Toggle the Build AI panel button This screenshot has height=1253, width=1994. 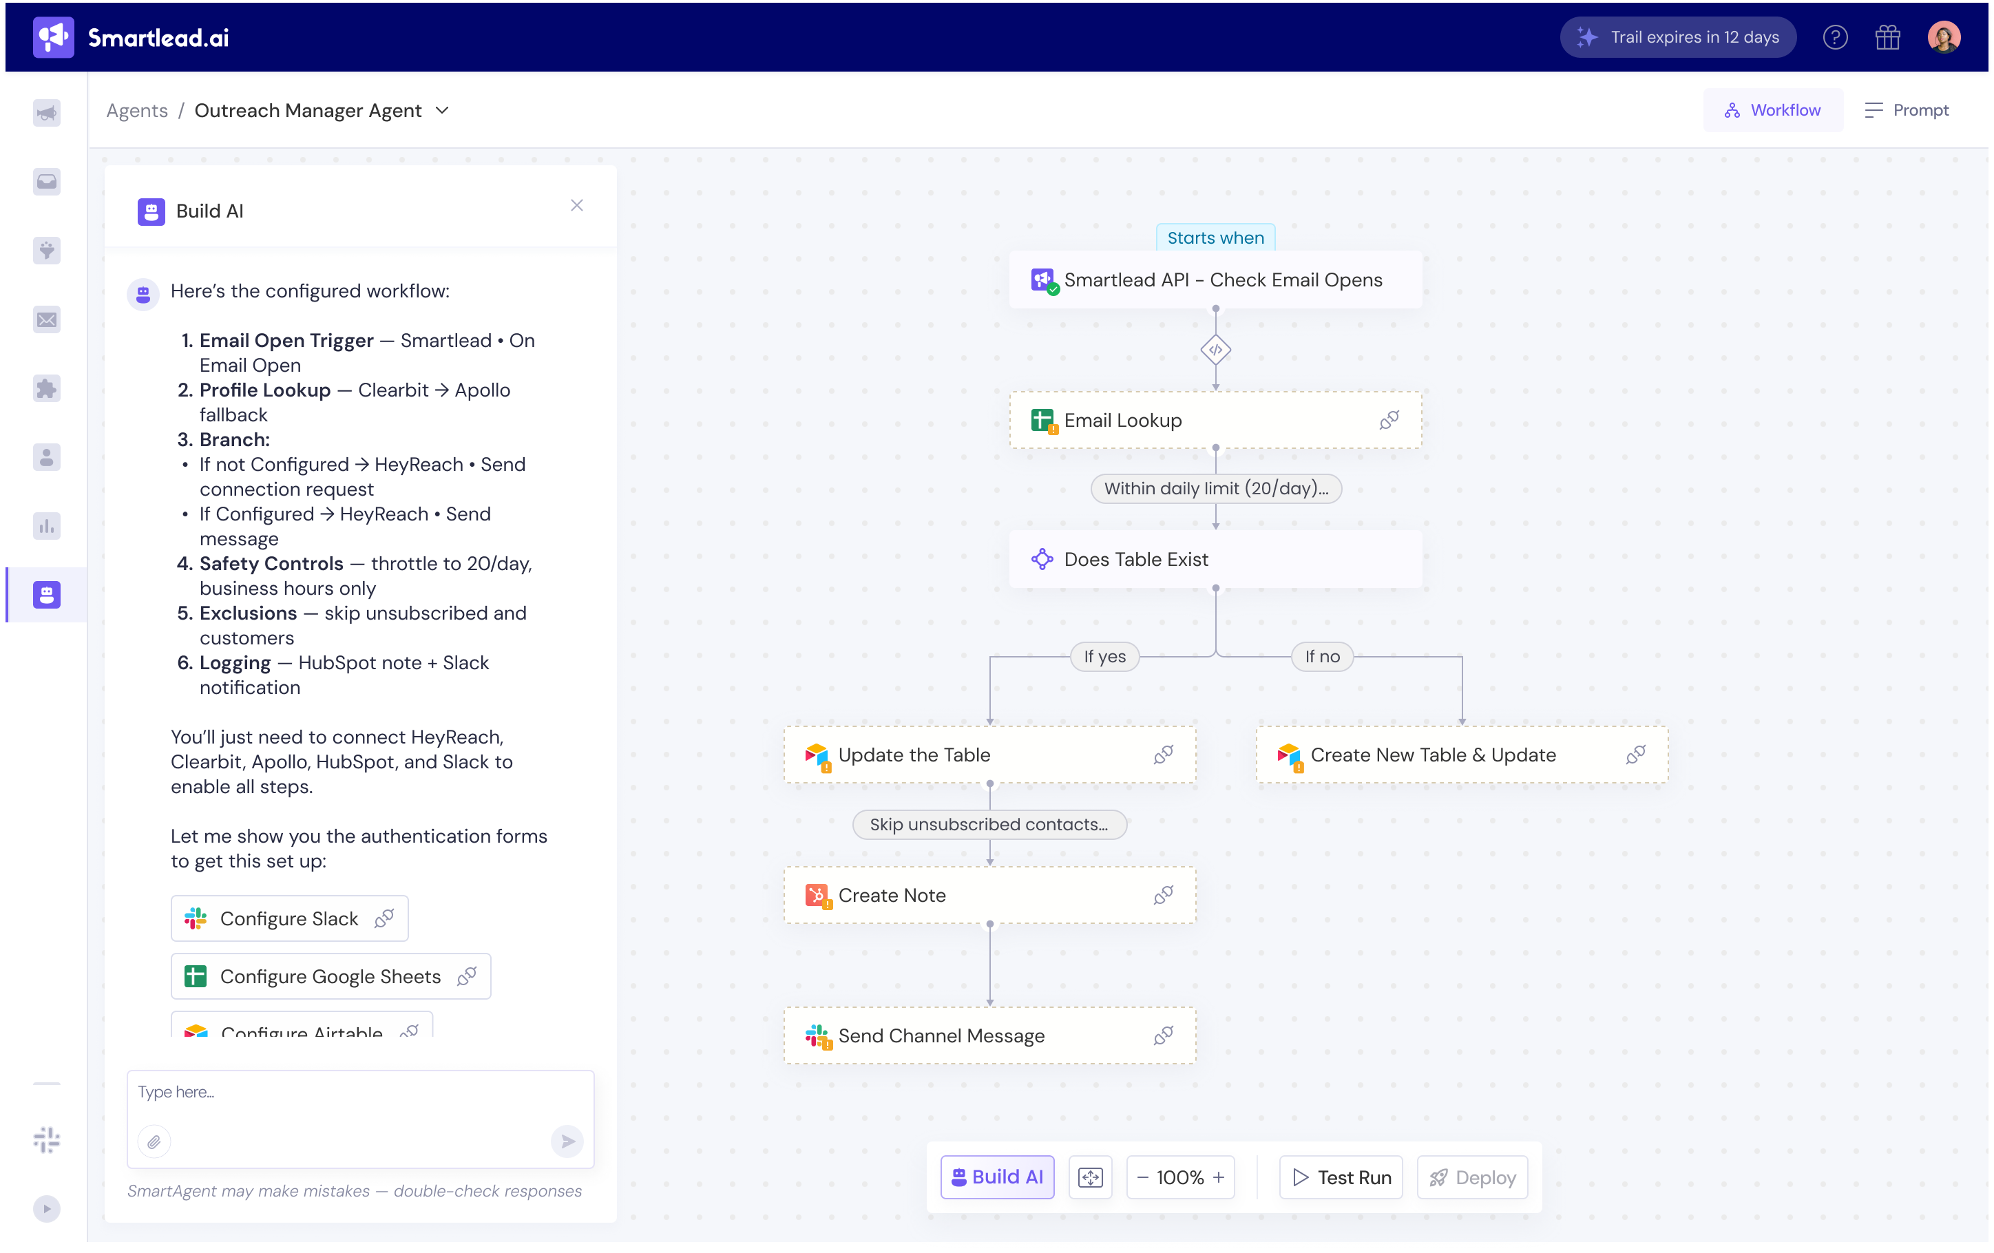[x=997, y=1177]
